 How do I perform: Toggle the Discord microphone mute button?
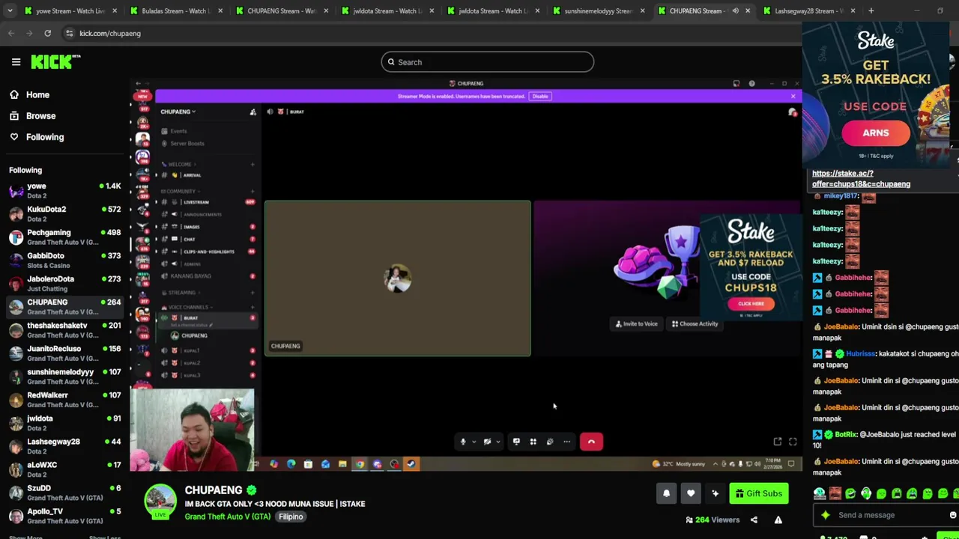point(463,442)
